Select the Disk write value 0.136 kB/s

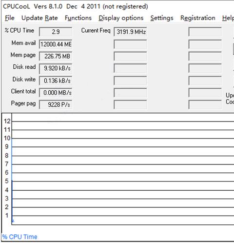56,81
